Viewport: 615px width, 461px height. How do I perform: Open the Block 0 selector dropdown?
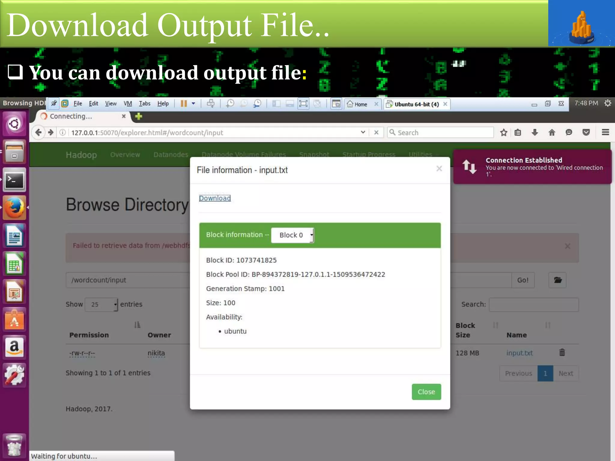292,235
